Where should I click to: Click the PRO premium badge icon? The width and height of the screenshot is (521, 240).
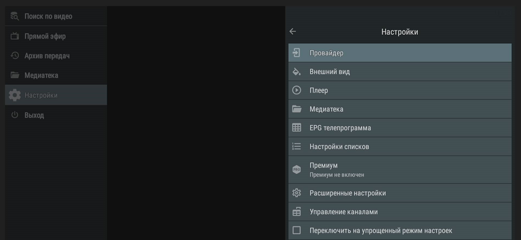[x=296, y=169]
